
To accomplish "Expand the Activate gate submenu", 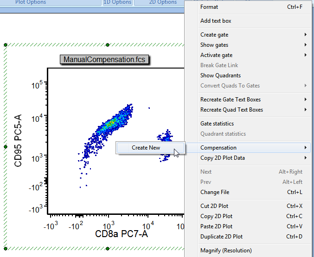I will tap(216, 55).
